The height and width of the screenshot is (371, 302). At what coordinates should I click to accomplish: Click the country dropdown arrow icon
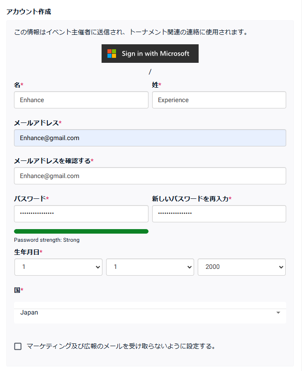[278, 313]
